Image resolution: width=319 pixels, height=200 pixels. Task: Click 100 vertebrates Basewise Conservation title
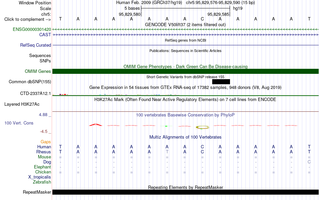pyautogui.click(x=185, y=115)
